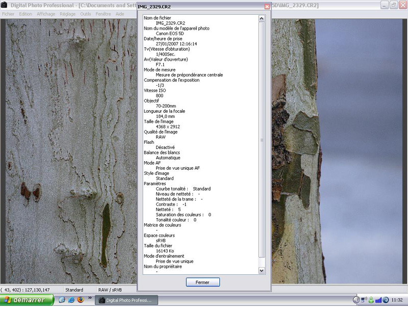Image resolution: width=408 pixels, height=309 pixels.
Task: Expand hidden quick launch icons with the double chevron
Action: [x=90, y=298]
